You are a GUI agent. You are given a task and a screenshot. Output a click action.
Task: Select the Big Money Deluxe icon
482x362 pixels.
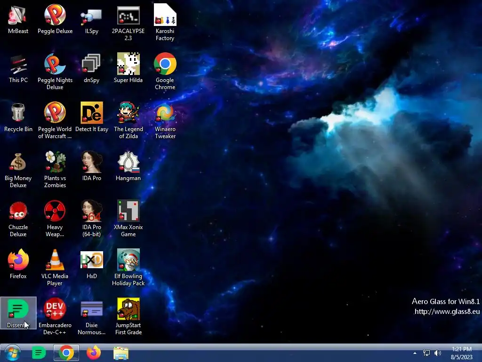click(x=18, y=170)
